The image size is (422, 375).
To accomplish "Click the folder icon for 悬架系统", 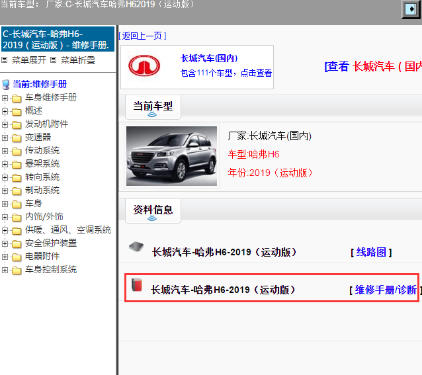I will 17,165.
